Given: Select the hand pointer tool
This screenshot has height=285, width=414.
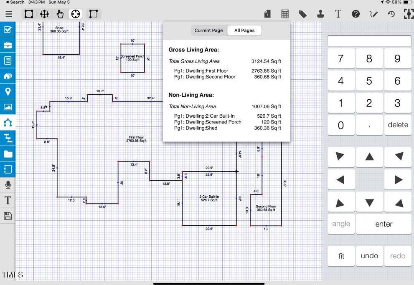Looking at the screenshot, I should (60, 14).
